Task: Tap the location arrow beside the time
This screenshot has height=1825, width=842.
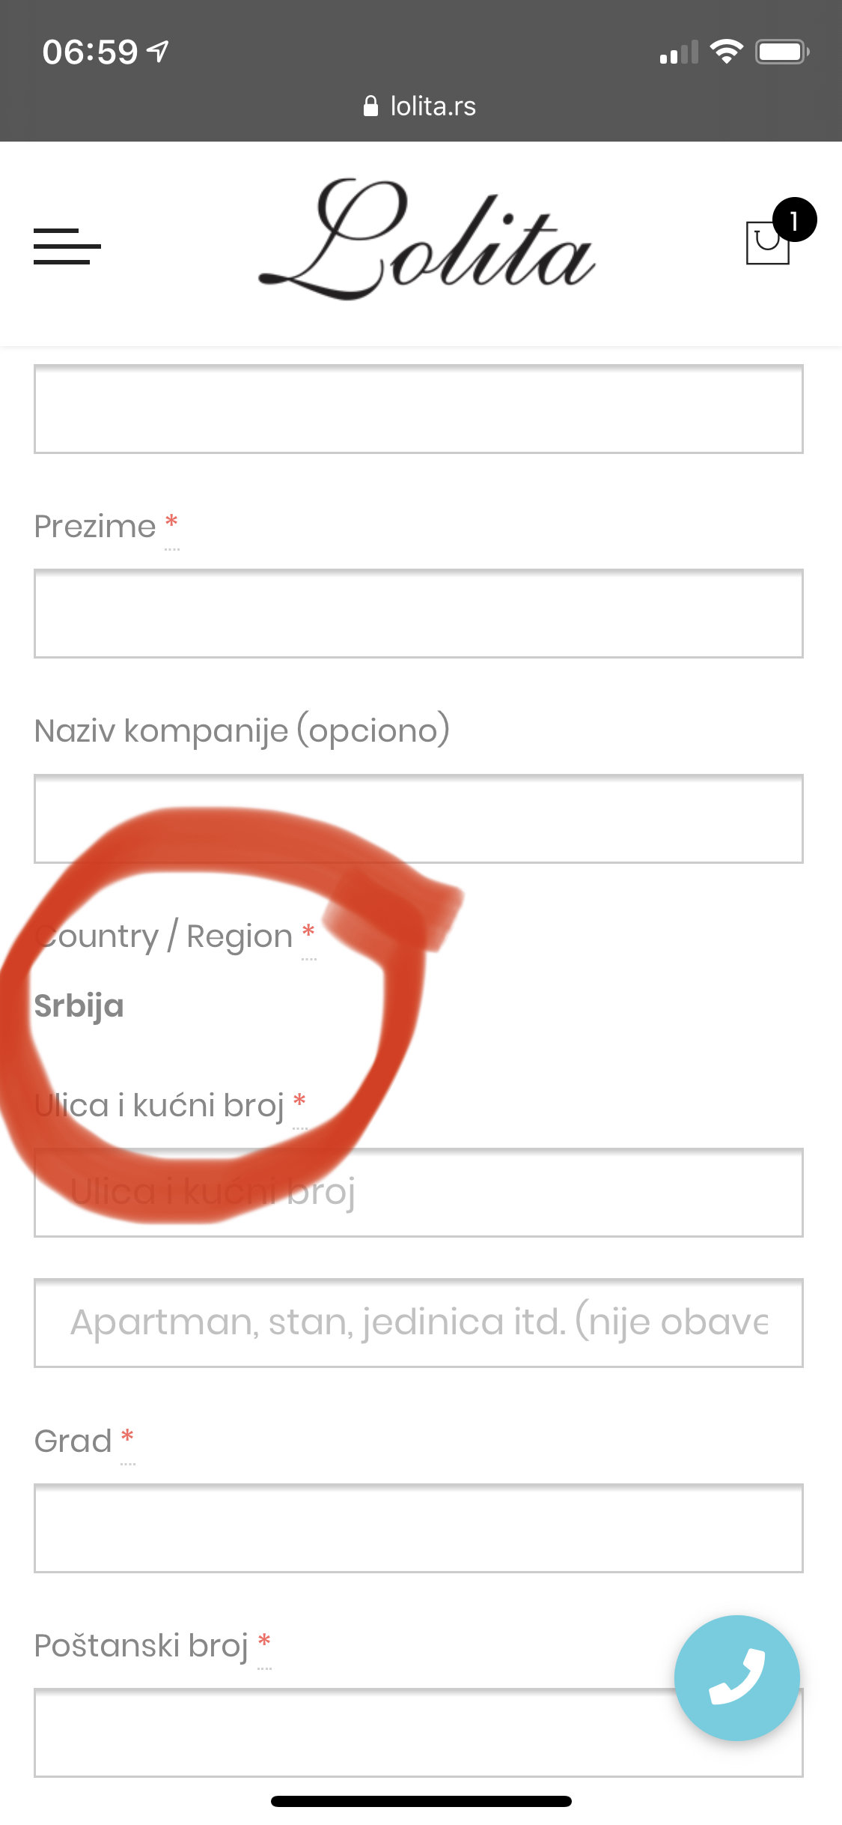Action: [x=158, y=52]
